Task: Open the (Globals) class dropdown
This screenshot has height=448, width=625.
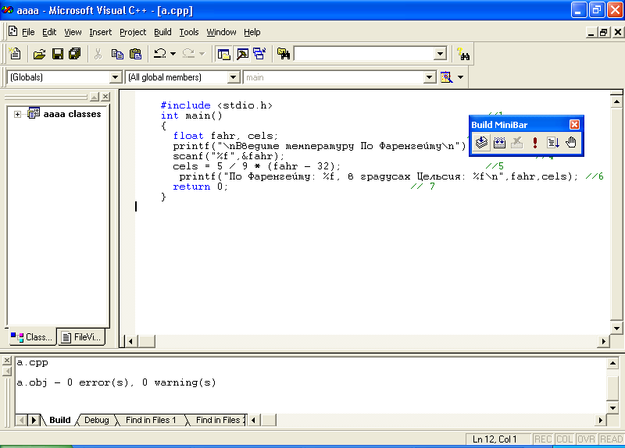Action: click(115, 77)
